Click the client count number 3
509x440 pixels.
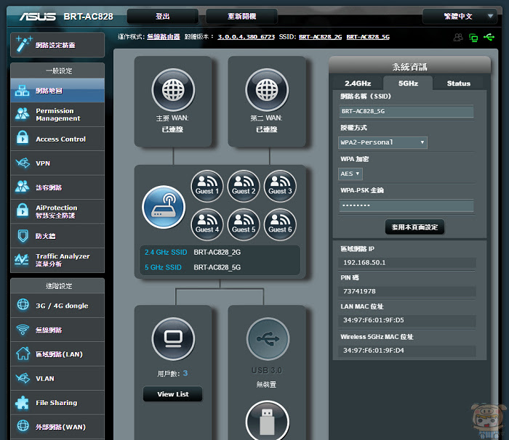click(185, 373)
